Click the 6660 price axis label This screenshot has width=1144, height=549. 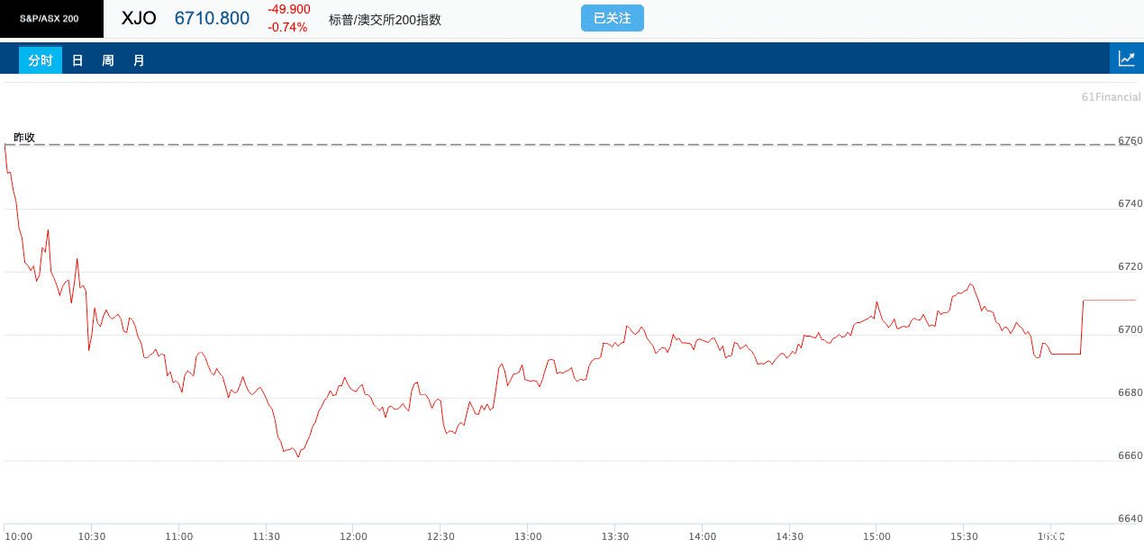pos(1130,455)
